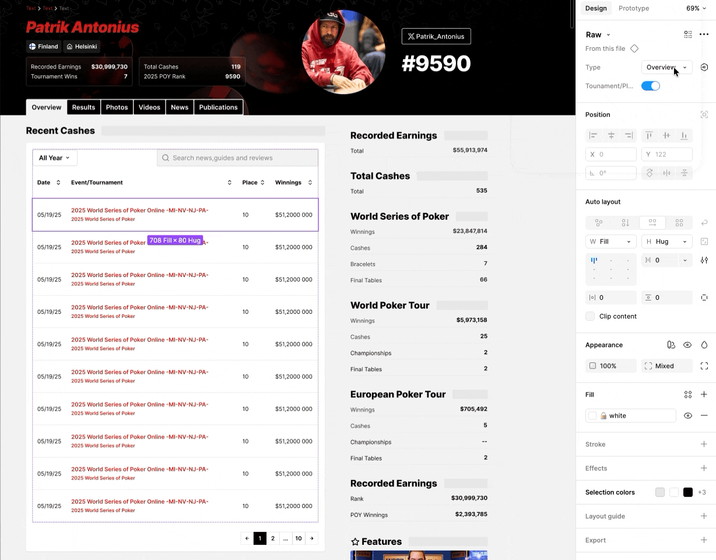The height and width of the screenshot is (560, 716).
Task: Click the Patrik_Antonius X profile button
Action: 436,36
